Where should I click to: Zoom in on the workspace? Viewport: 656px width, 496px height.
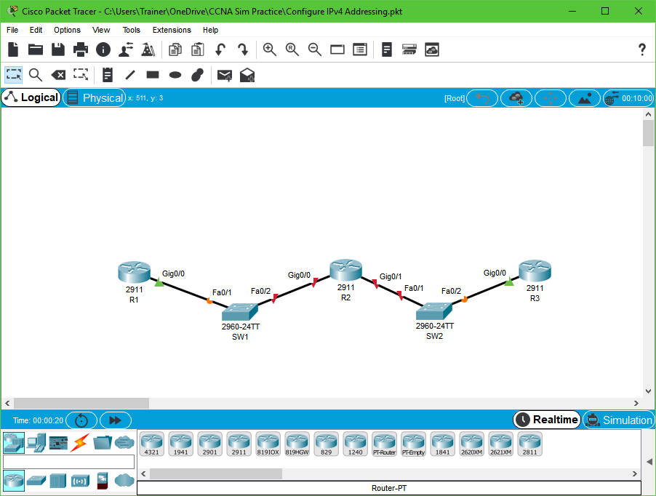pos(269,49)
